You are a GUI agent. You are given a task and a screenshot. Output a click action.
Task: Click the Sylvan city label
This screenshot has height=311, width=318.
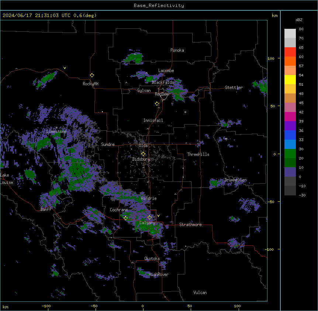point(144,90)
